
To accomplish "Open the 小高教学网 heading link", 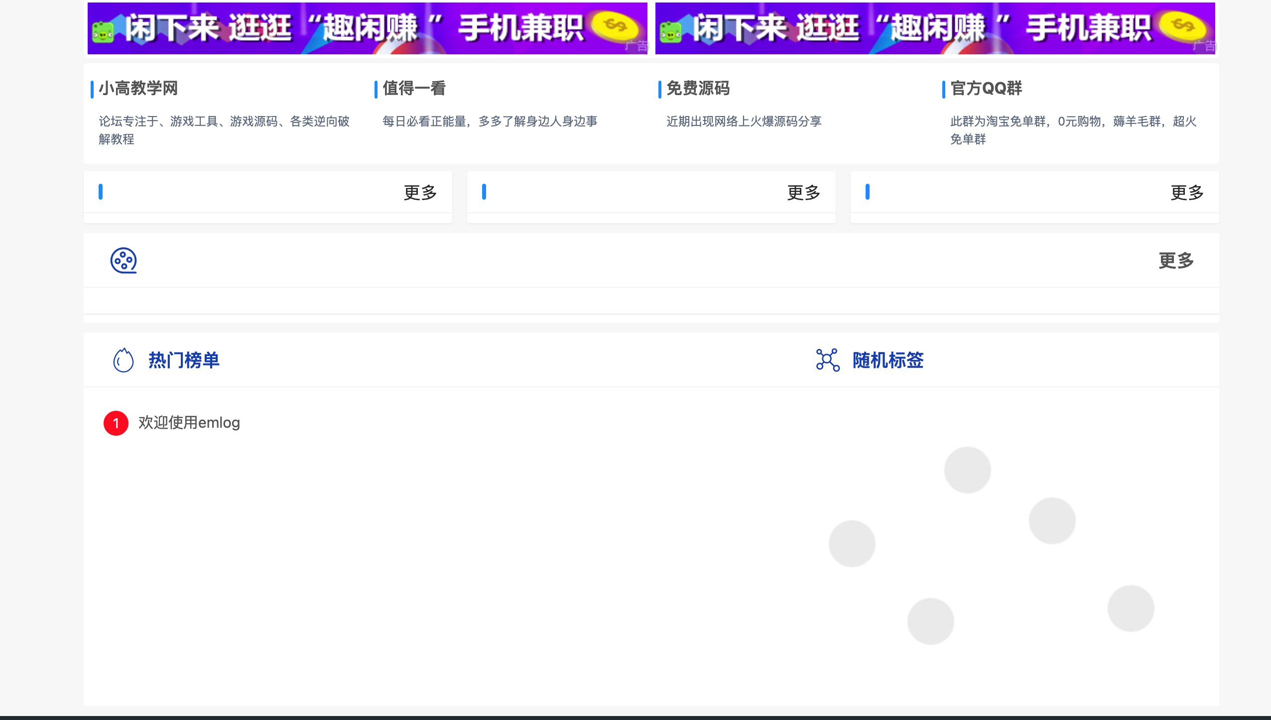I will (x=138, y=88).
